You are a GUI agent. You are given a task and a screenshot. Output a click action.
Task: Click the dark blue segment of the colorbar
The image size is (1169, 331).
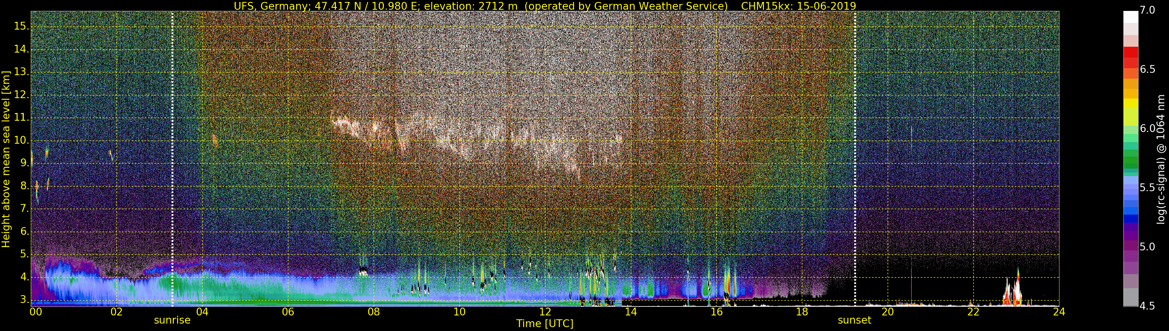click(x=1130, y=218)
